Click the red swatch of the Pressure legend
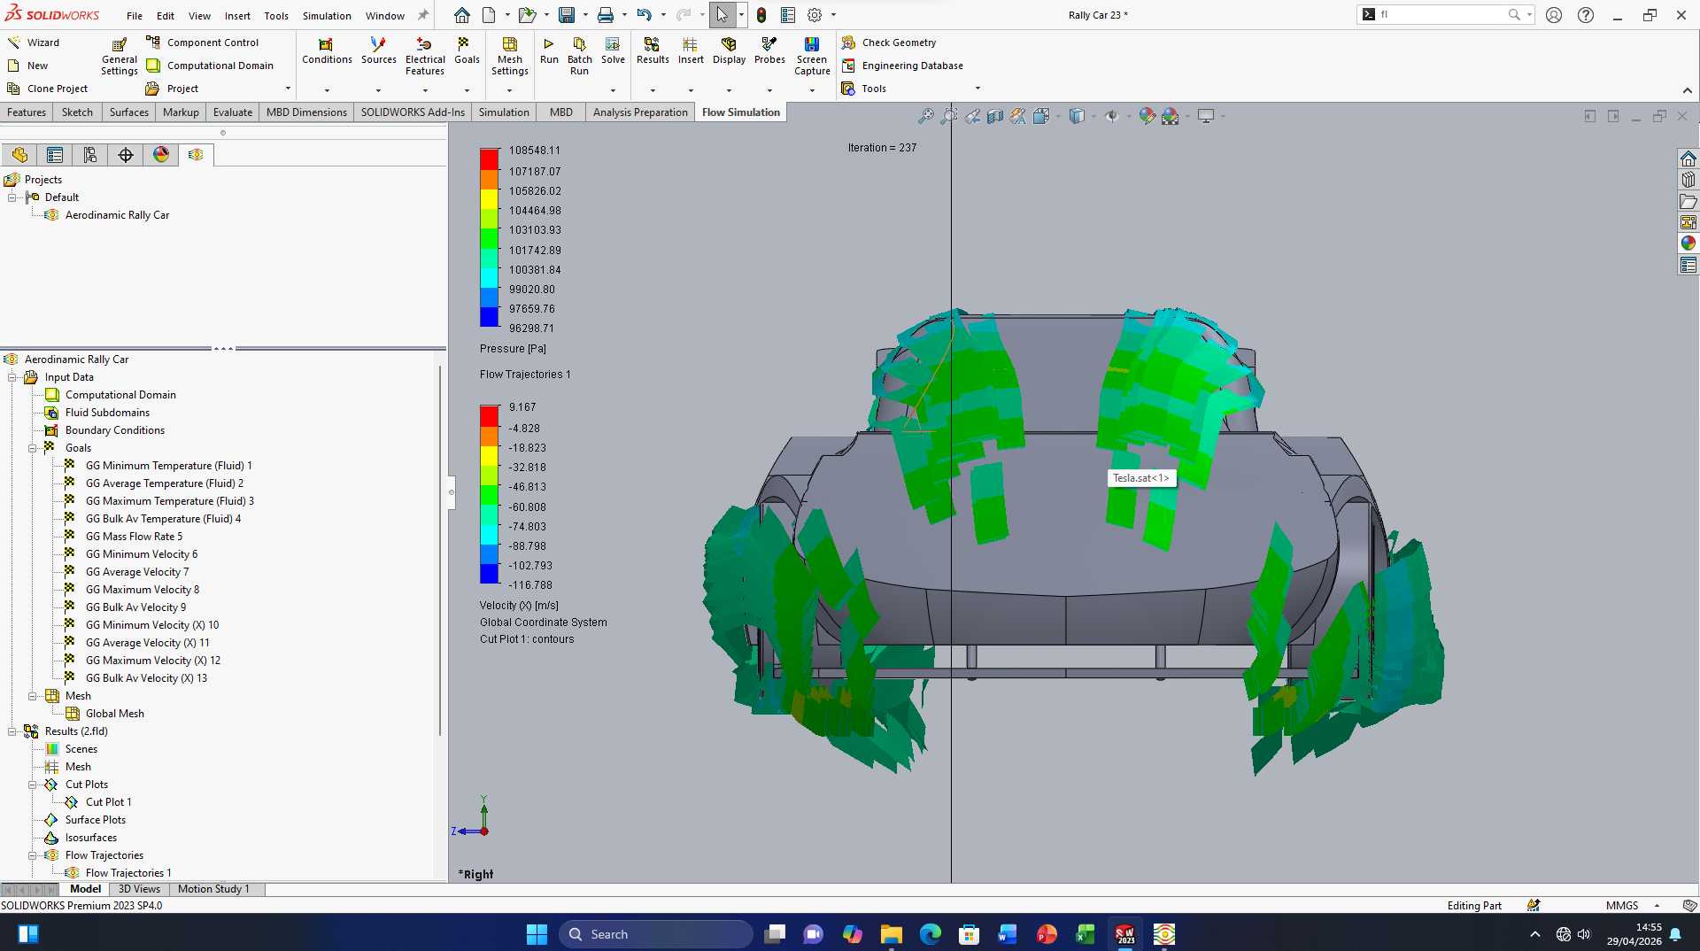 490,159
